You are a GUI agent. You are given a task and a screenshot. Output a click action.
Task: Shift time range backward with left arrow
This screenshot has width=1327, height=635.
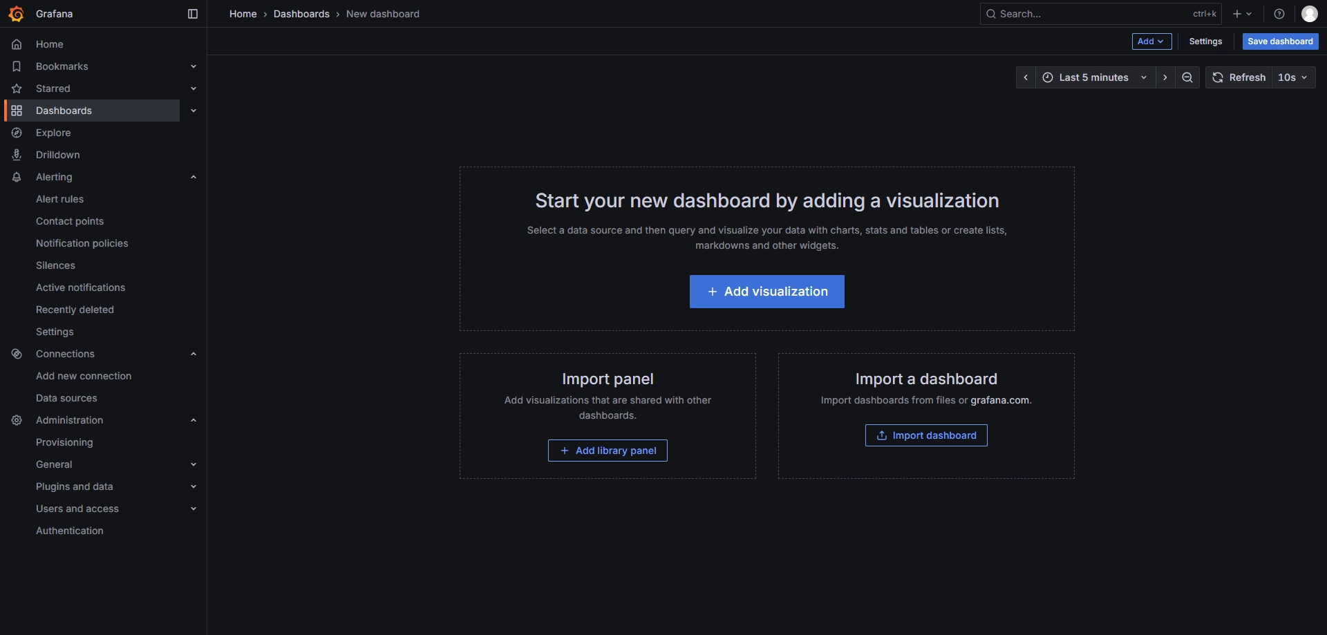1026,77
